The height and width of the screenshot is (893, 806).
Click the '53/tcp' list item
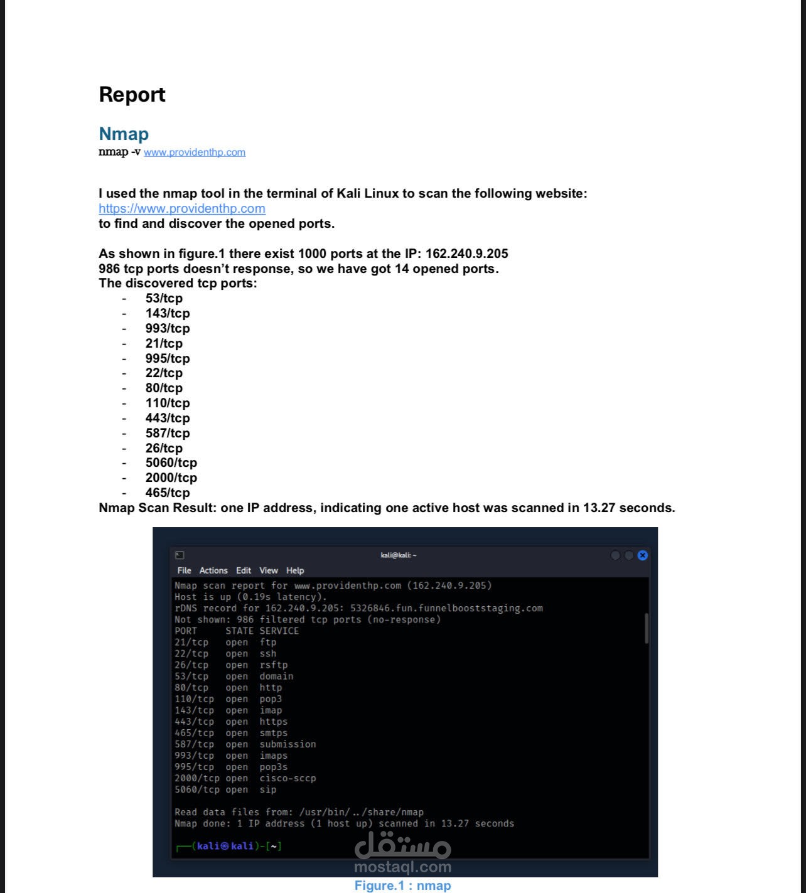tap(164, 298)
